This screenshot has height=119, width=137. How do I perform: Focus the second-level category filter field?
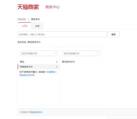point(81,53)
